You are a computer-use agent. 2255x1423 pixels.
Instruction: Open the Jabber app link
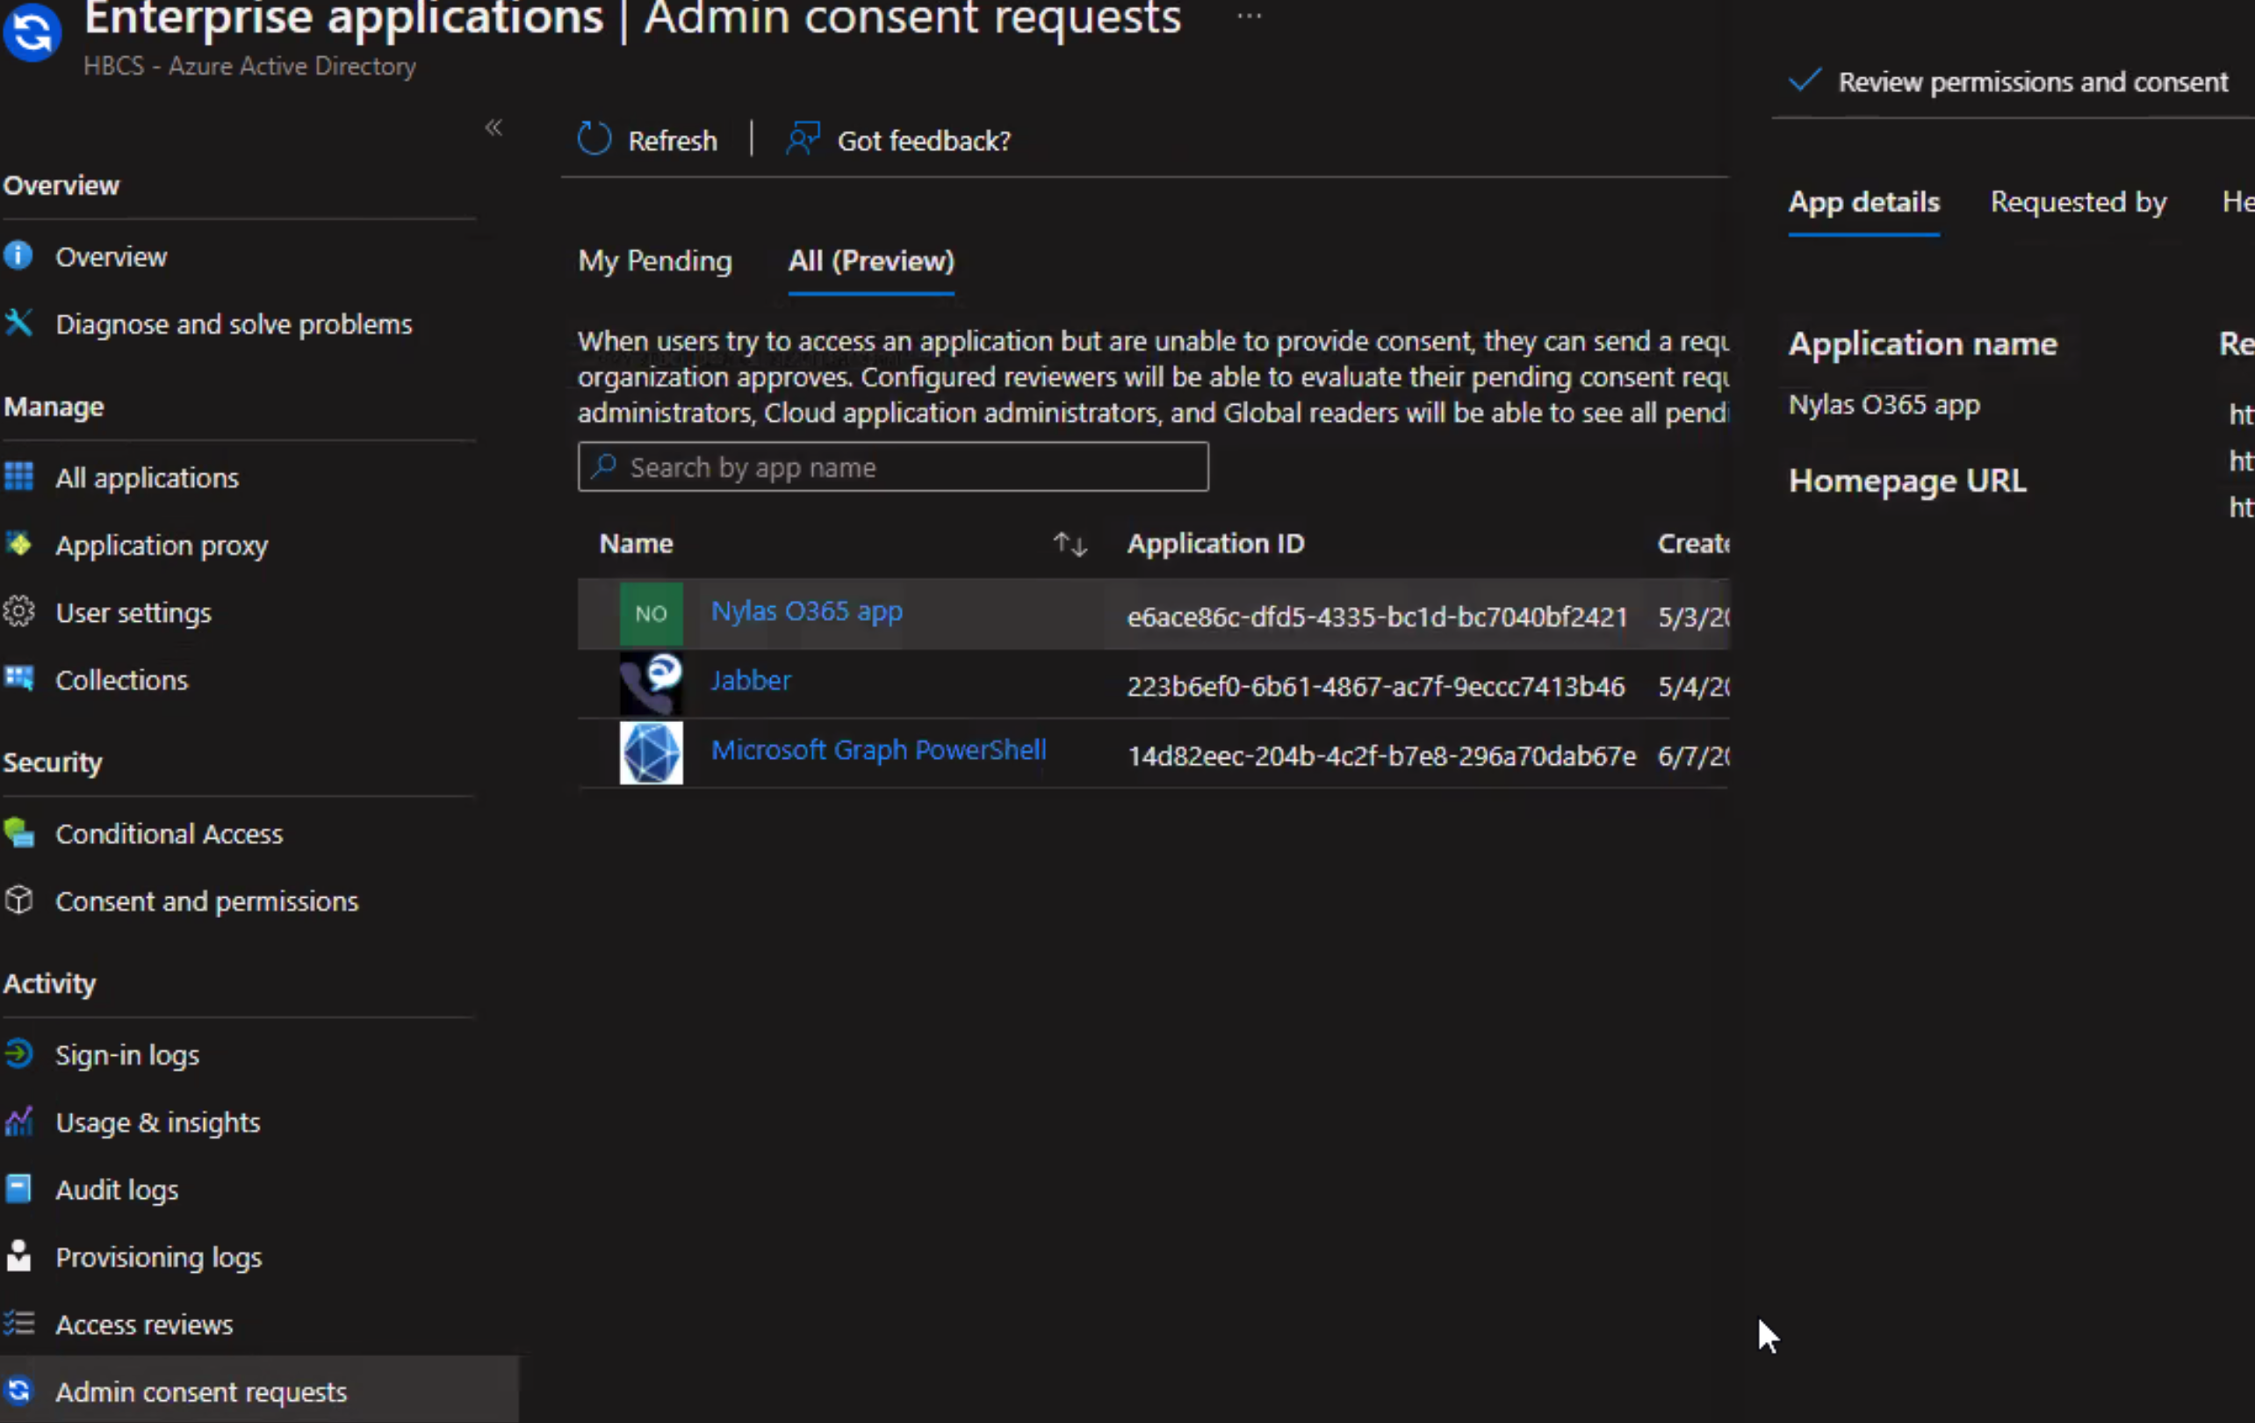(x=751, y=680)
